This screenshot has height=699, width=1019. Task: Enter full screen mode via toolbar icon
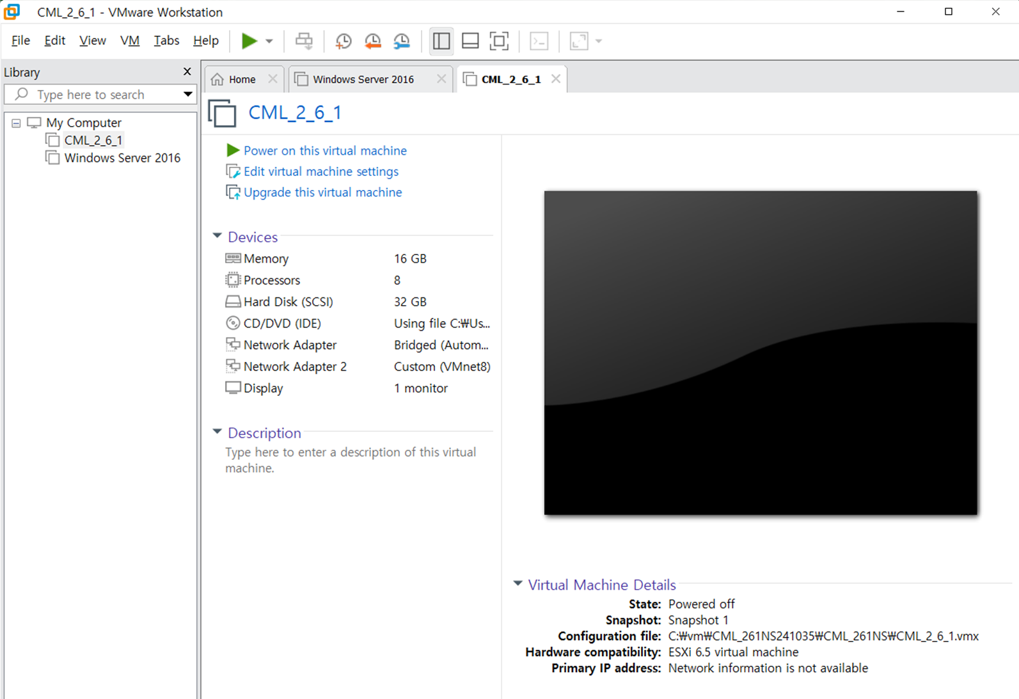click(499, 41)
